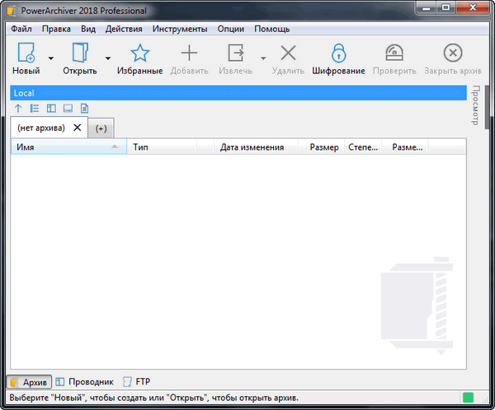
Task: Expand dropdown arrow next to Извлечь
Action: [x=263, y=58]
